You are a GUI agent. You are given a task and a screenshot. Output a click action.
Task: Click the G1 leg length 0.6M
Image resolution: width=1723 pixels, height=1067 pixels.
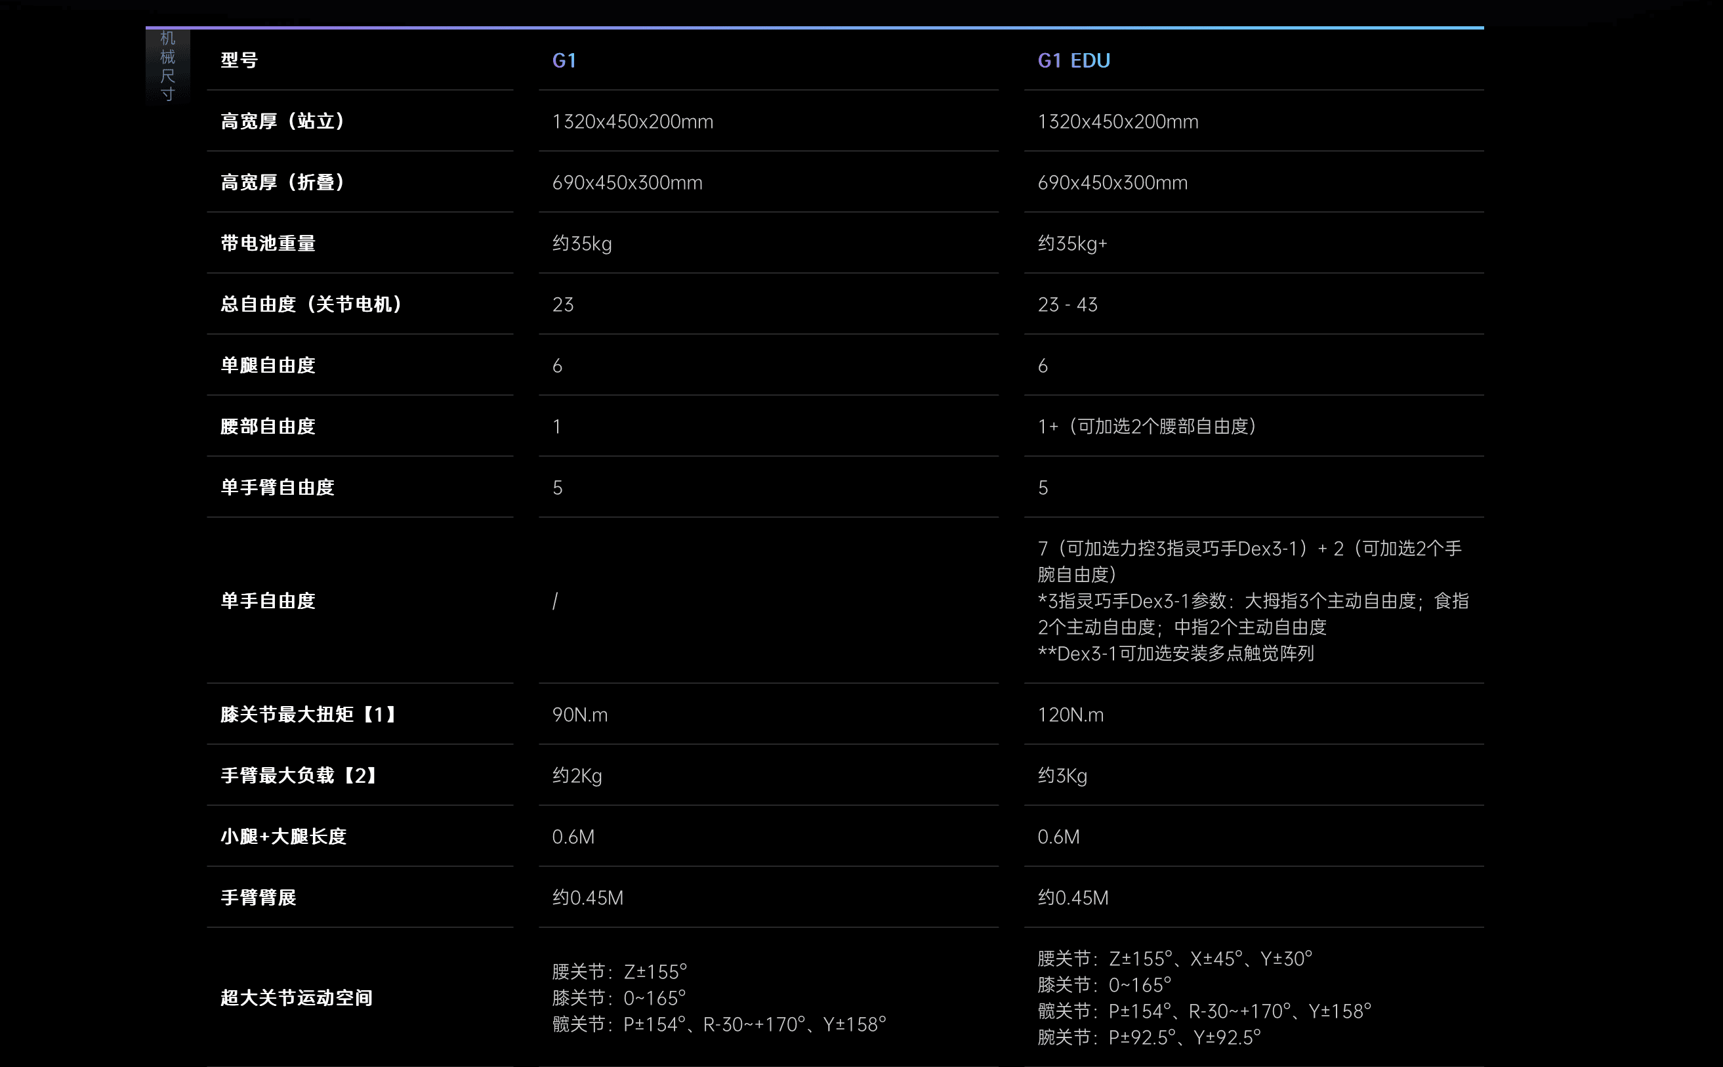[573, 837]
